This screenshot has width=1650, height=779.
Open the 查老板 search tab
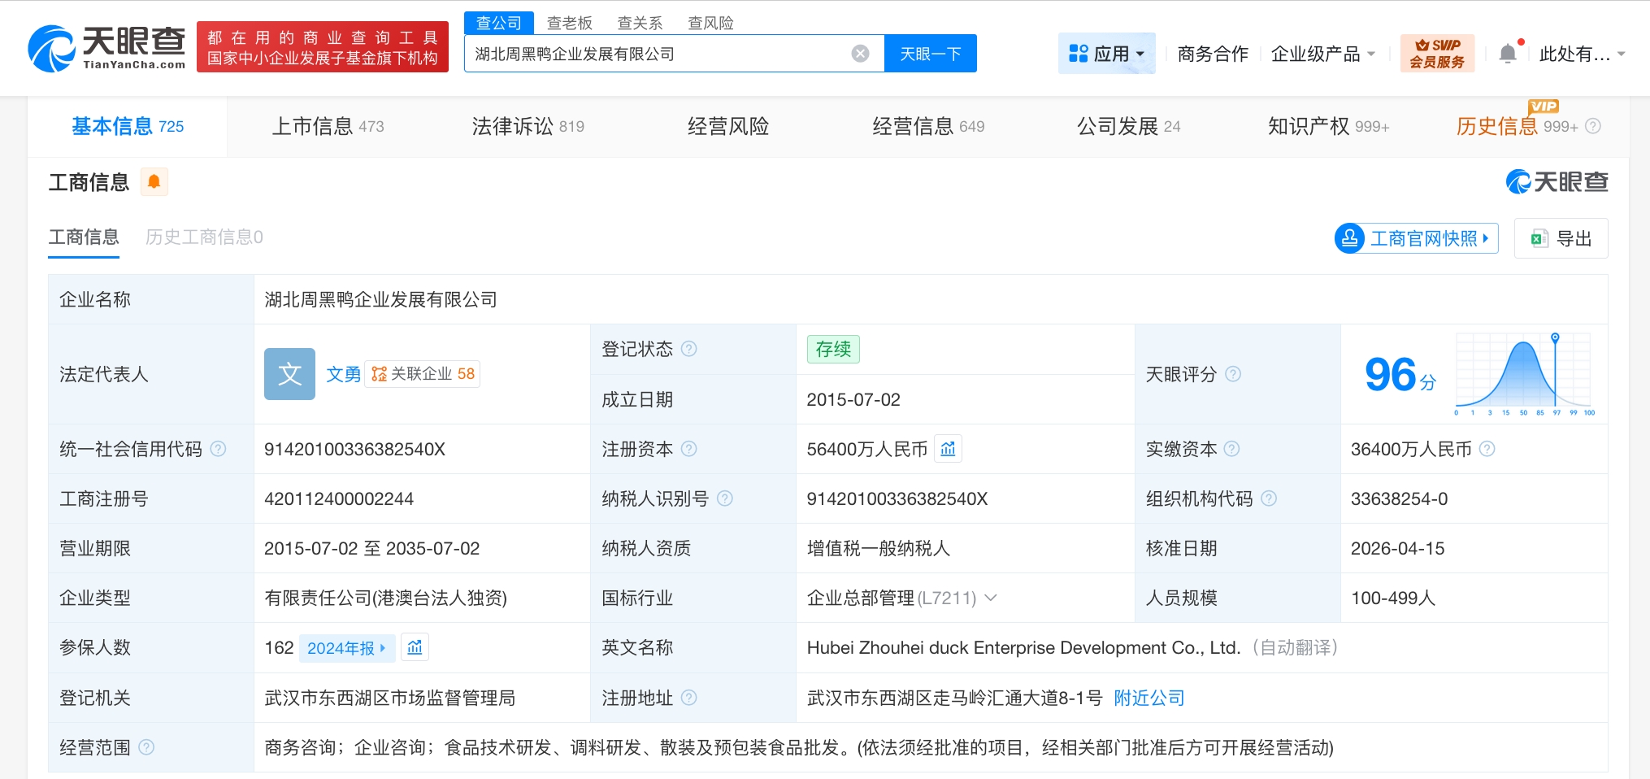point(570,22)
